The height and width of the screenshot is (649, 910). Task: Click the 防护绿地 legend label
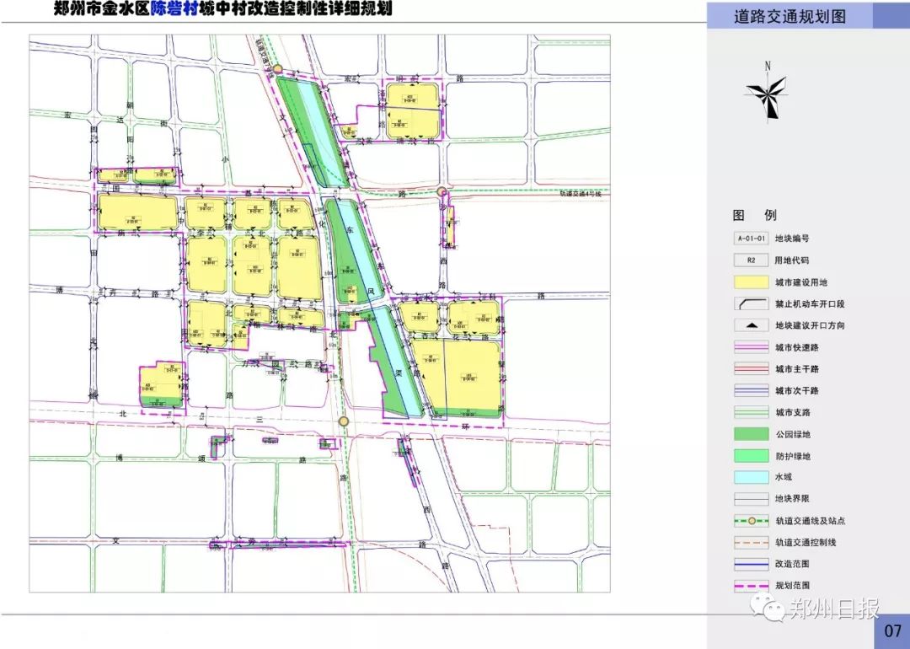(793, 456)
